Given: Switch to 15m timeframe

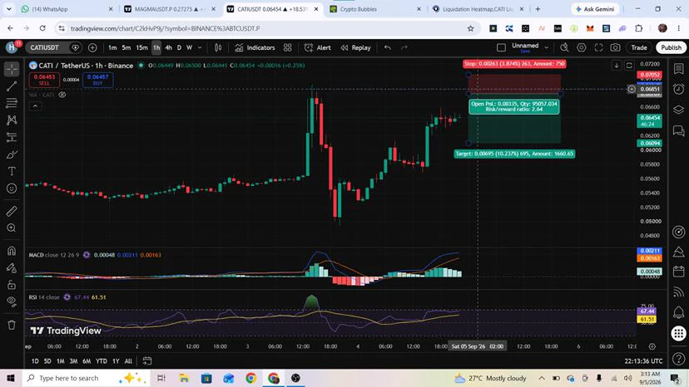Looking at the screenshot, I should pos(141,47).
